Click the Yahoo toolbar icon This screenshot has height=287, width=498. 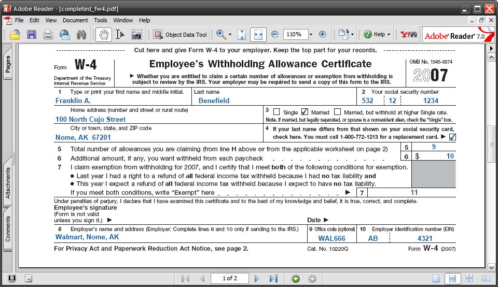coord(408,34)
